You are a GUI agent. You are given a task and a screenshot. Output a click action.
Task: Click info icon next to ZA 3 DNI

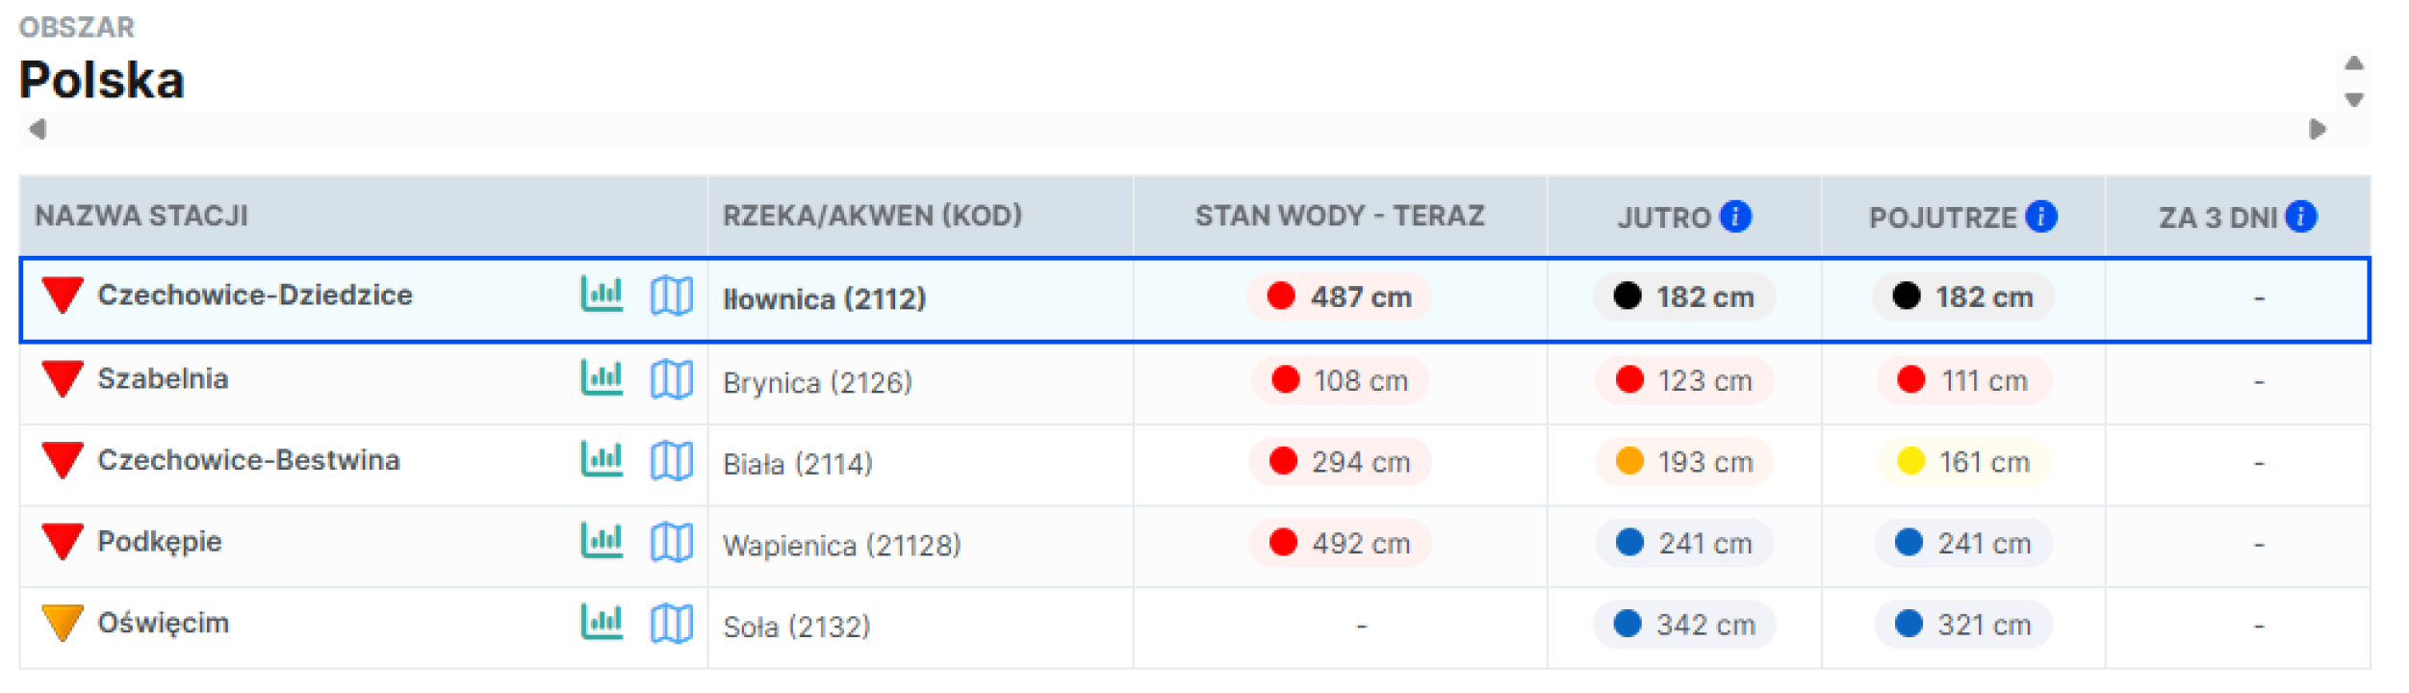point(2300,217)
